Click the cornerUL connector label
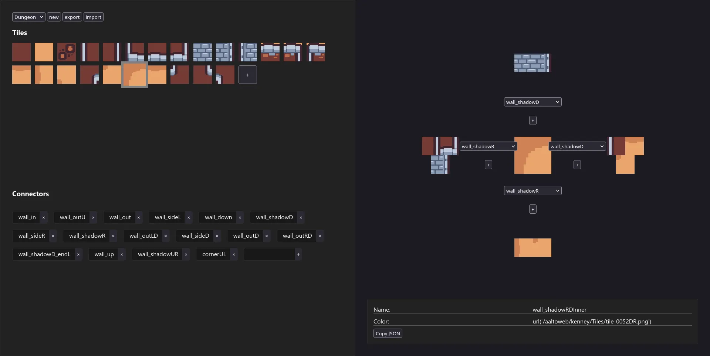 (214, 254)
